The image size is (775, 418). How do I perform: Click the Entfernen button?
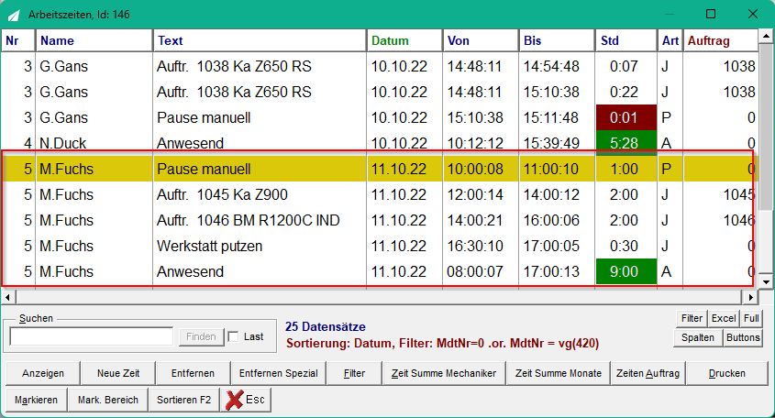(x=193, y=373)
